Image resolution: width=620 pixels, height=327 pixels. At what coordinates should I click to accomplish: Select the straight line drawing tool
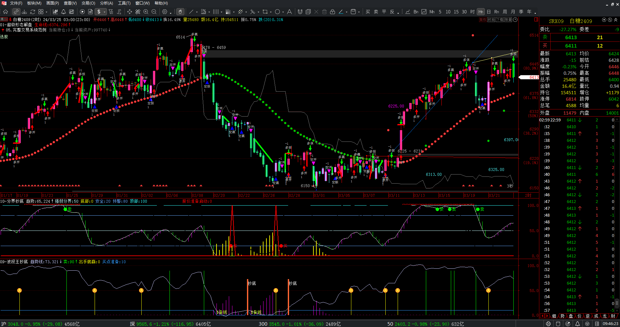click(191, 12)
